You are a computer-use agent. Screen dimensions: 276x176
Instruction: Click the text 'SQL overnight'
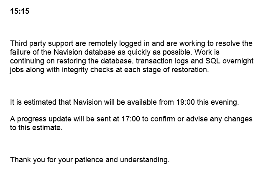coord(229,61)
